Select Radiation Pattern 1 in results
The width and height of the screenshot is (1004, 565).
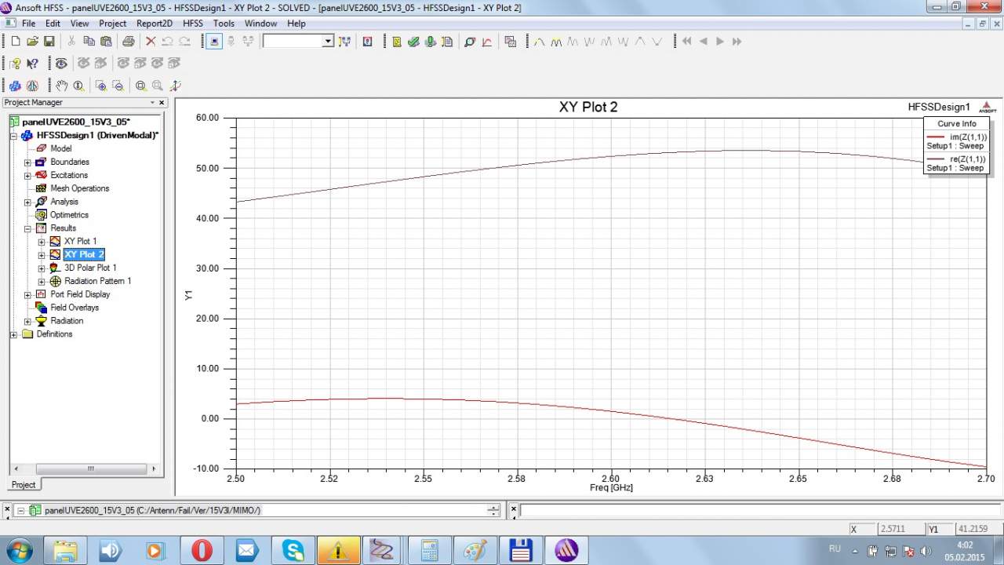[x=97, y=281]
